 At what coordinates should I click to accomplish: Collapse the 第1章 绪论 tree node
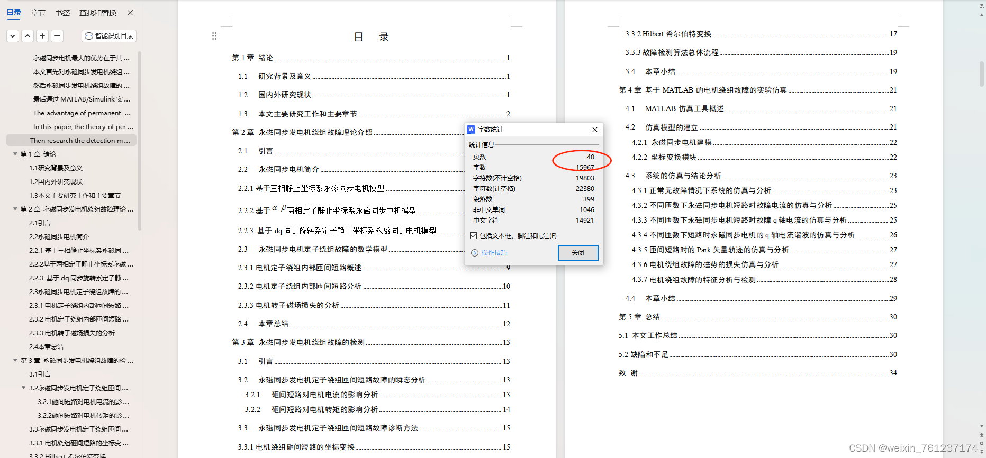pos(15,154)
